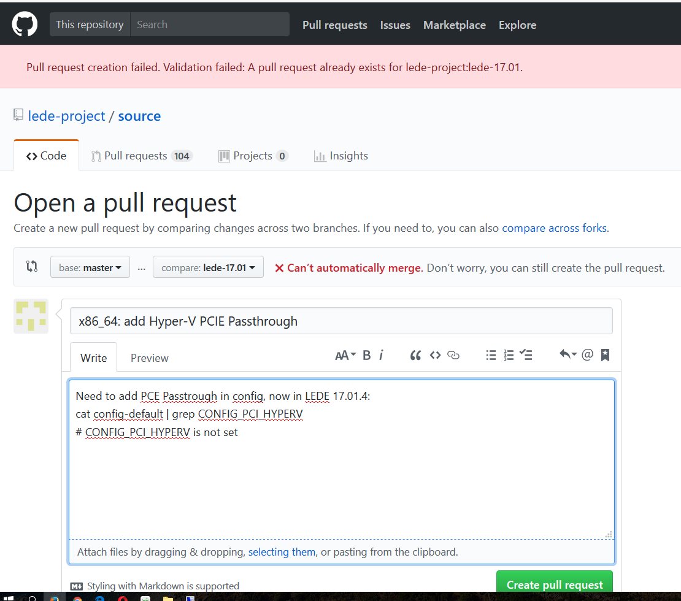Click the 'cat config-default | grep' line
The height and width of the screenshot is (601, 681).
click(190, 414)
